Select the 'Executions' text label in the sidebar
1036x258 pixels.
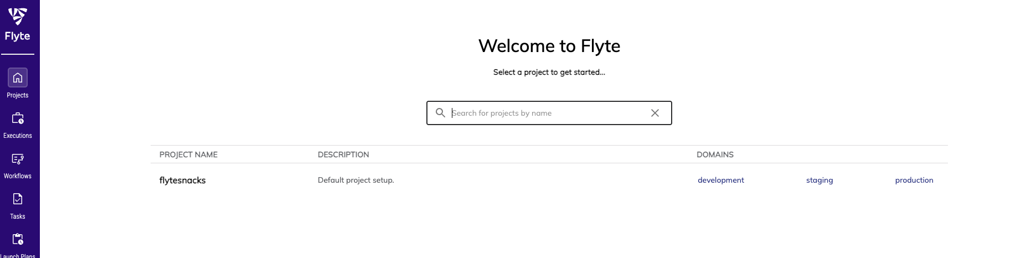18,136
